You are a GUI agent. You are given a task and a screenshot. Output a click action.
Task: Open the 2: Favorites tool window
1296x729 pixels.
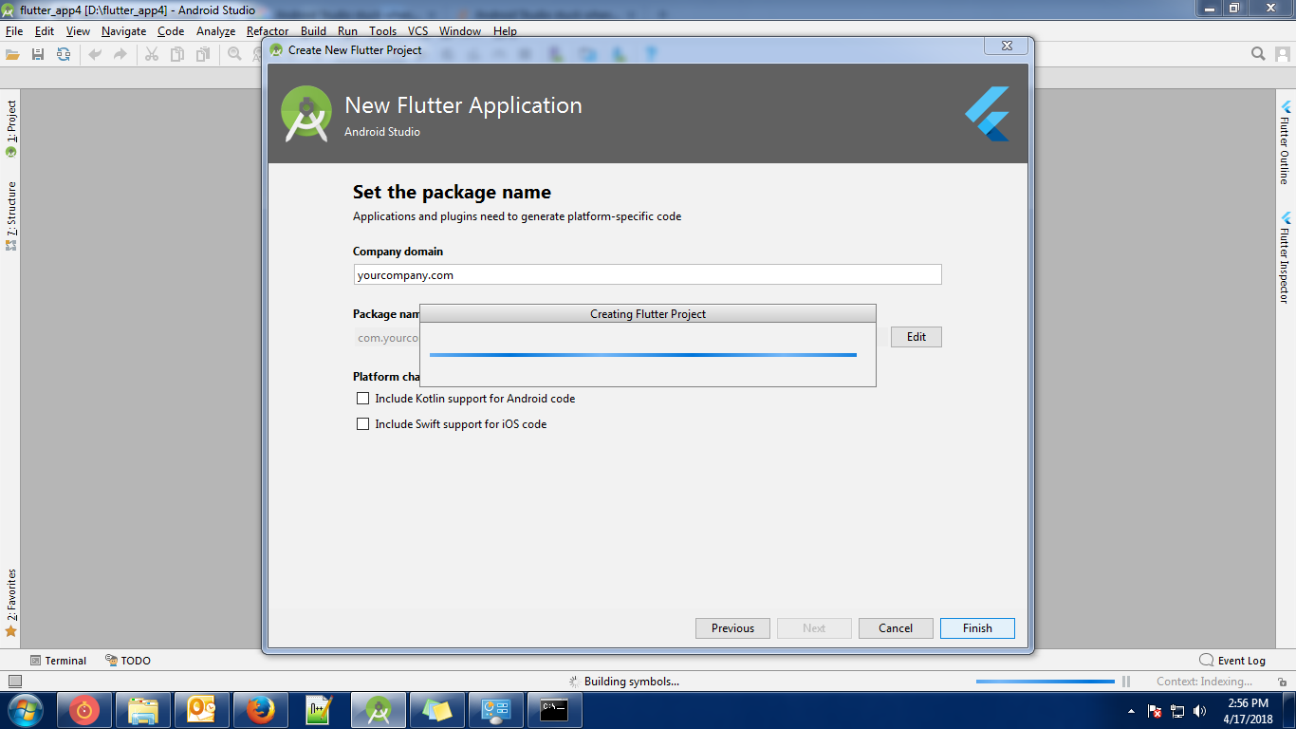[11, 603]
